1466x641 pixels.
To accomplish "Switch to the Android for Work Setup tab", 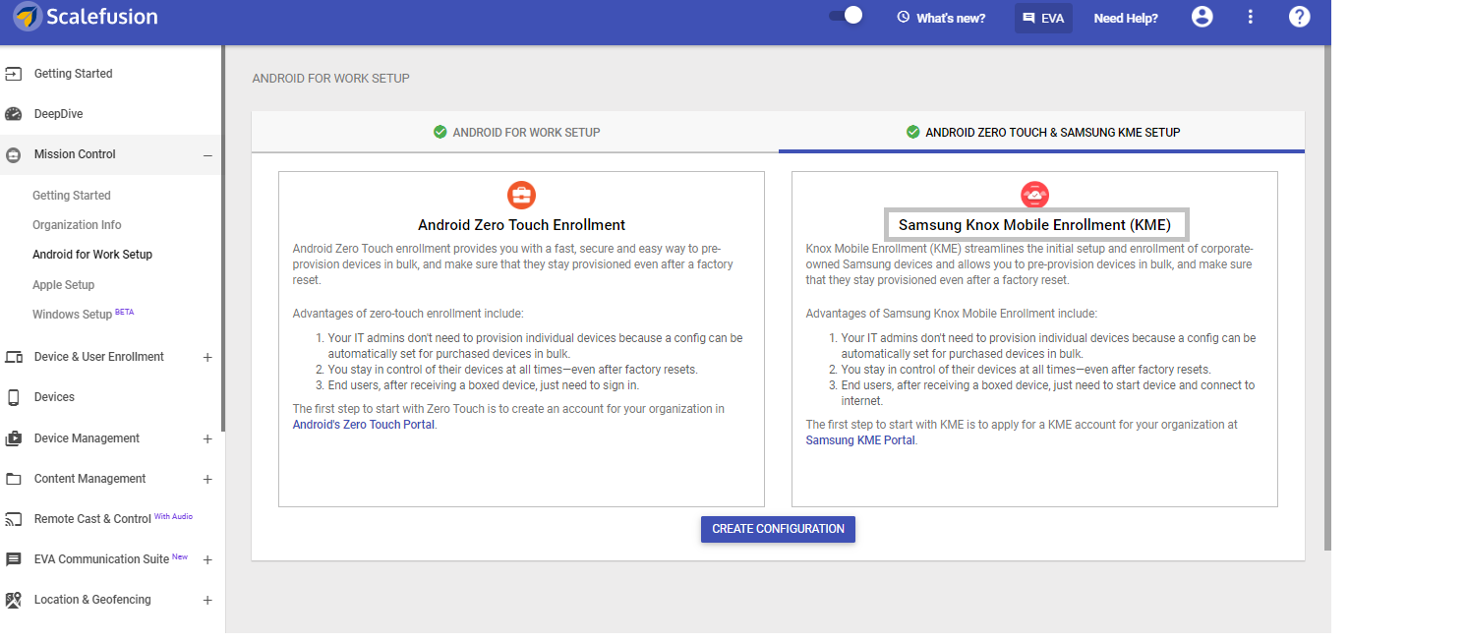I will [x=515, y=132].
